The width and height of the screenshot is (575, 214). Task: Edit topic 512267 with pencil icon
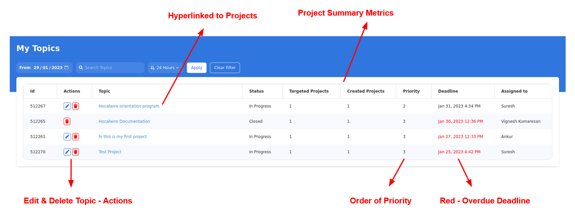click(x=67, y=106)
